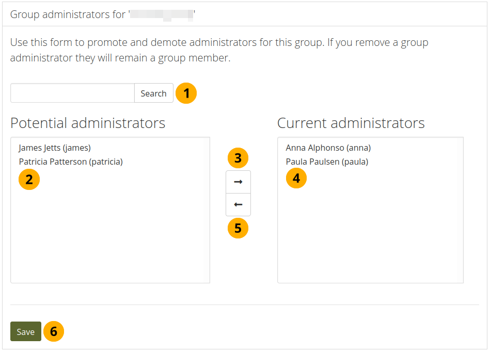Select Patricia Patterson in potential administrators
490x352 pixels.
[x=71, y=162]
